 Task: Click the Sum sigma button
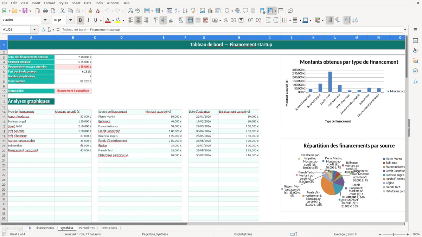(x=49, y=29)
